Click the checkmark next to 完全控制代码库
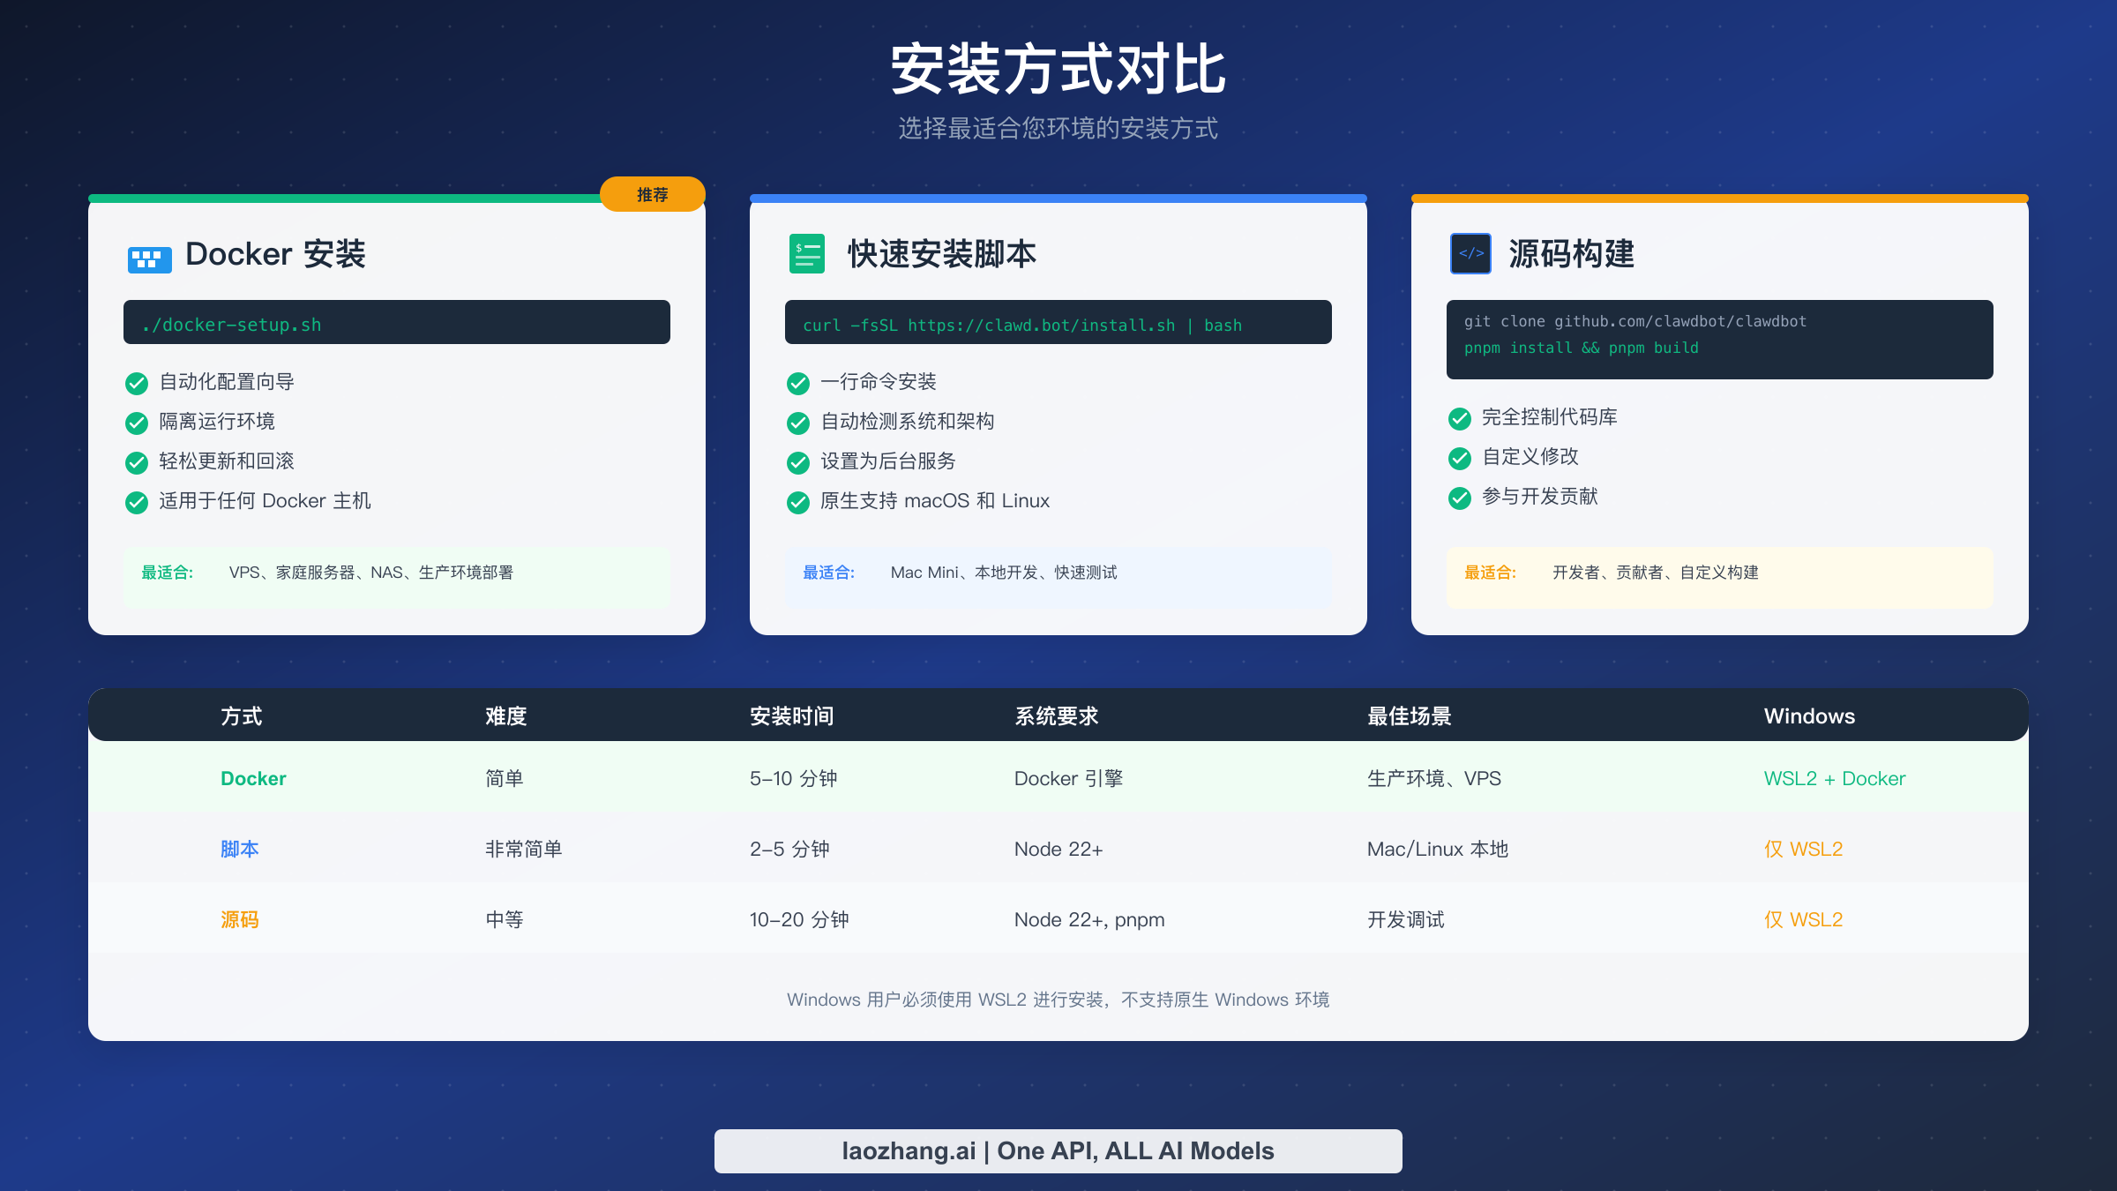2117x1191 pixels. pyautogui.click(x=1459, y=419)
